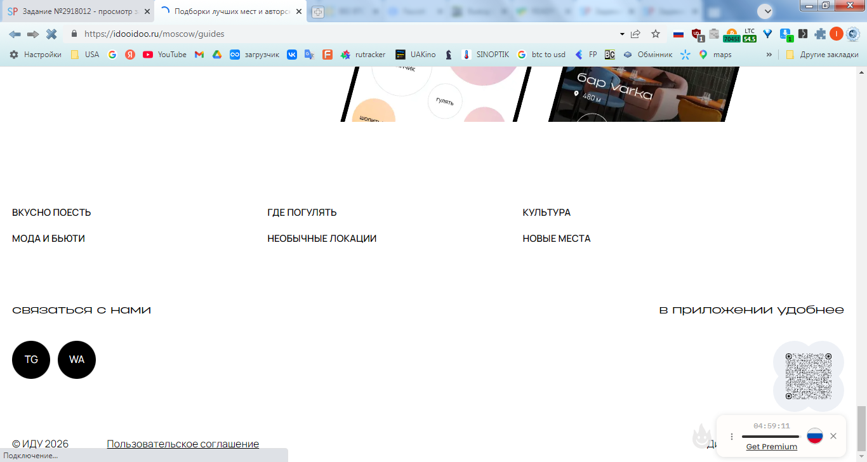
Task: Open the rutracker bookmark
Action: tap(363, 55)
